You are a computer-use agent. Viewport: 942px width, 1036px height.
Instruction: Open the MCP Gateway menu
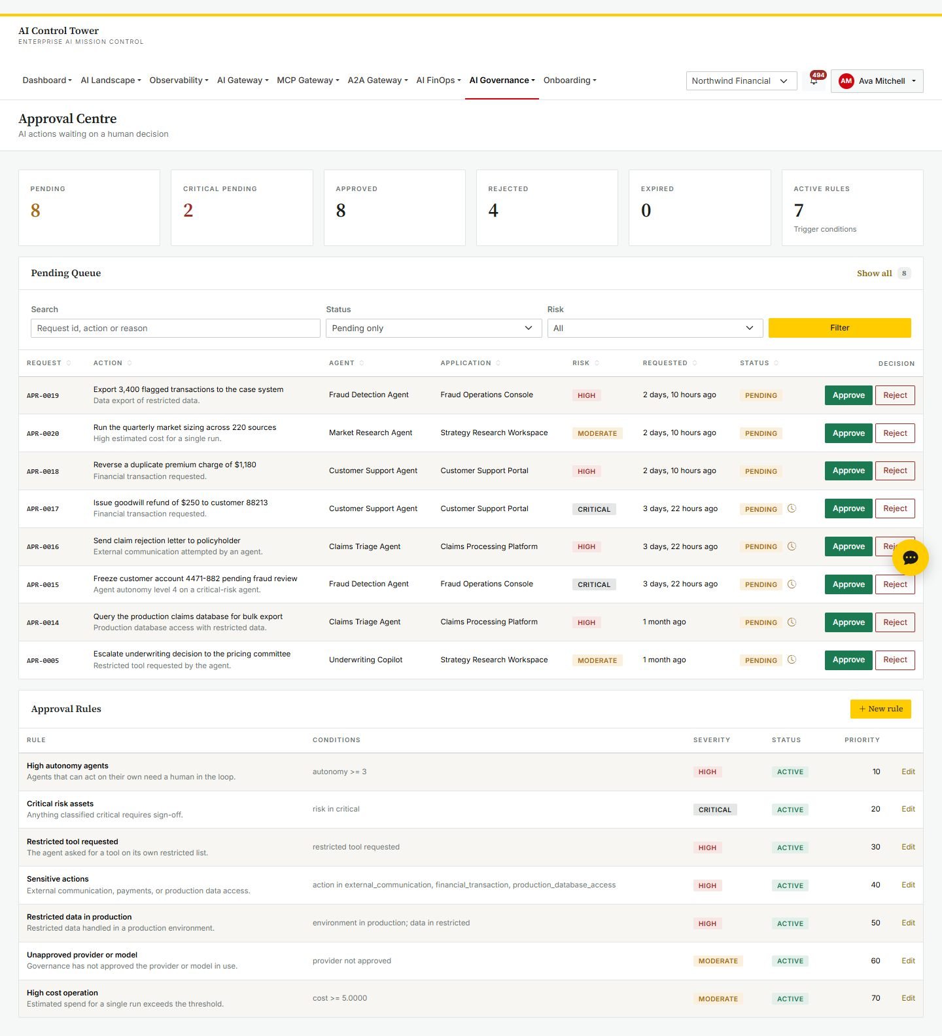pyautogui.click(x=308, y=80)
